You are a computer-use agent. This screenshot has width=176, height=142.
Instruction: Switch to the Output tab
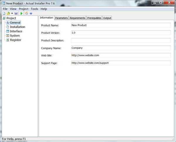[x=107, y=18]
